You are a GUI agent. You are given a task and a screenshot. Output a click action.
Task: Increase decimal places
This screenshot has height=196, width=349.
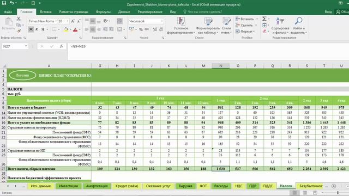(x=155, y=29)
